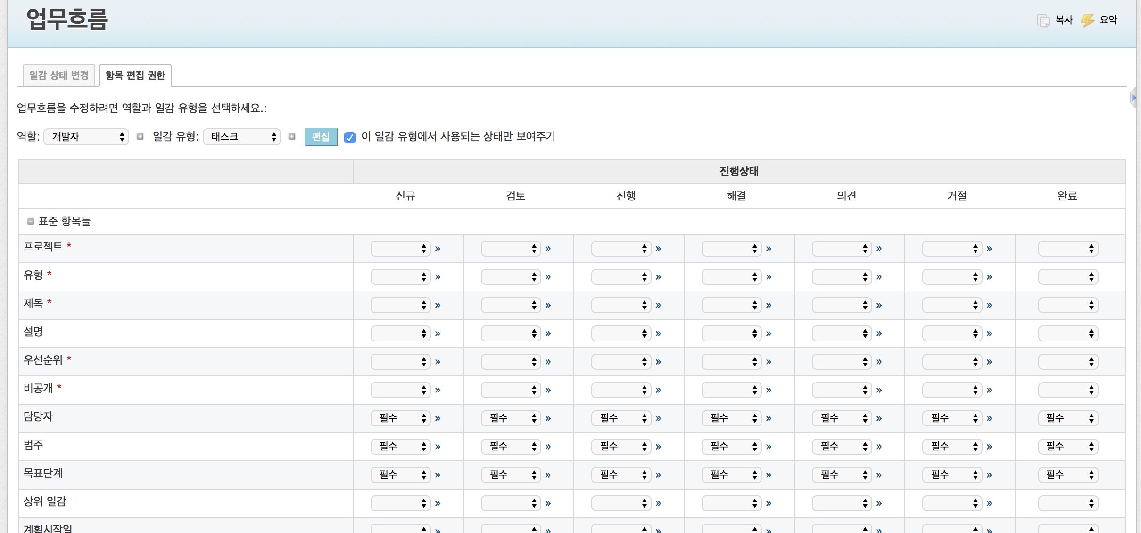Image resolution: width=1141 pixels, height=533 pixels.
Task: Click the copy-right arrow in the 범주 row's 거절 column
Action: click(x=989, y=447)
